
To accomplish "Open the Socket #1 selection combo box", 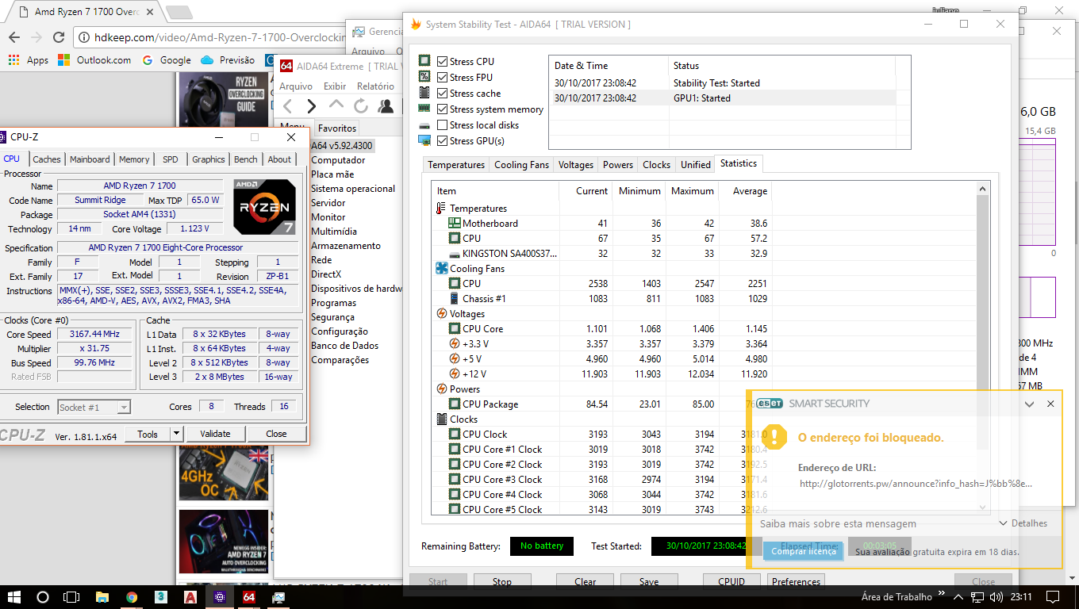I will (x=94, y=407).
